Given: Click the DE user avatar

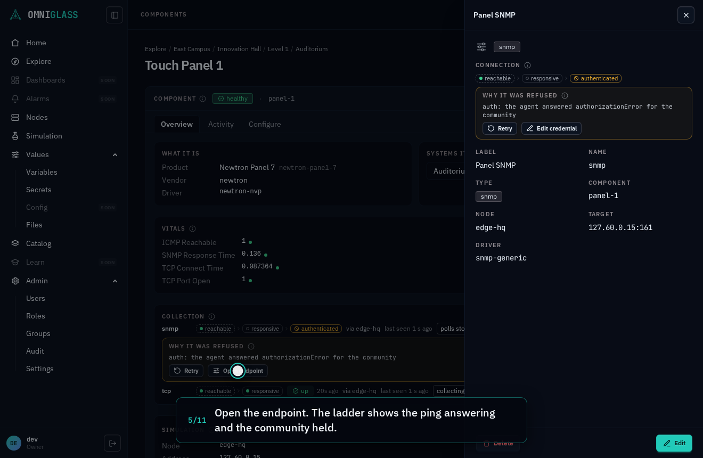Looking at the screenshot, I should click(14, 443).
